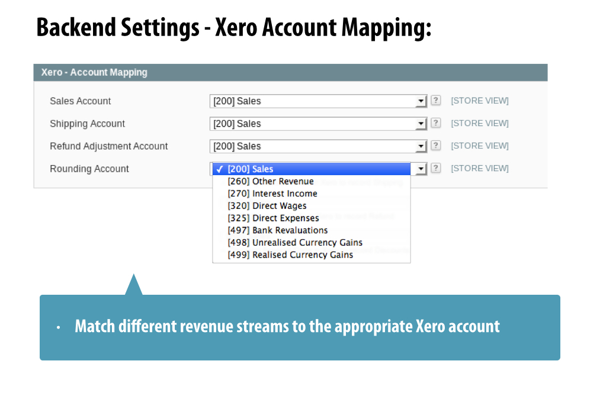Click the Sales Account field label
The width and height of the screenshot is (603, 393).
[80, 101]
